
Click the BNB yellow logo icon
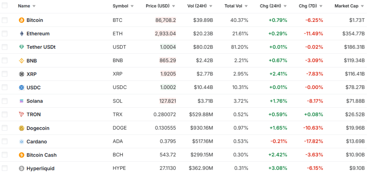(22, 61)
